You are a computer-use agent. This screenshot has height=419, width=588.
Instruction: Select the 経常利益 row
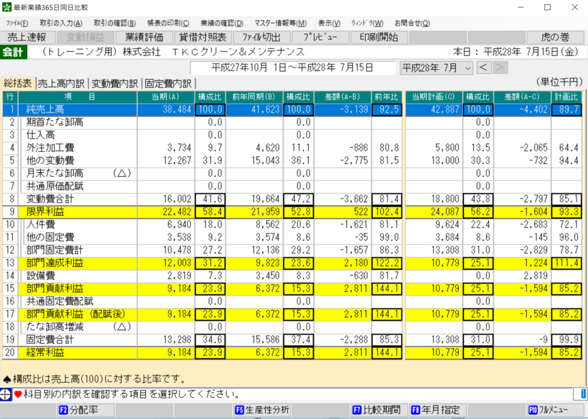pos(292,352)
